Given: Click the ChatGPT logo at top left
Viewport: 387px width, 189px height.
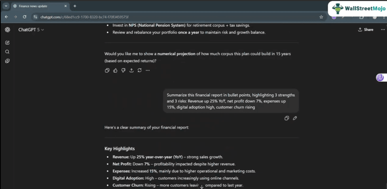Looking at the screenshot, I should (8, 30).
